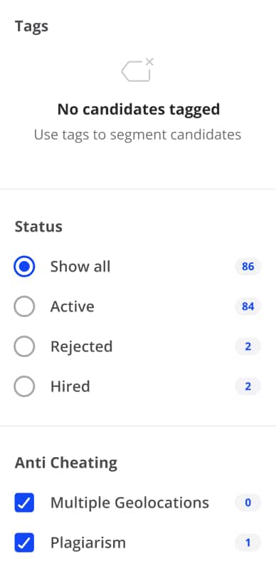Click the Multiple Geolocations label
Screen dimensions: 276x576
click(x=129, y=503)
